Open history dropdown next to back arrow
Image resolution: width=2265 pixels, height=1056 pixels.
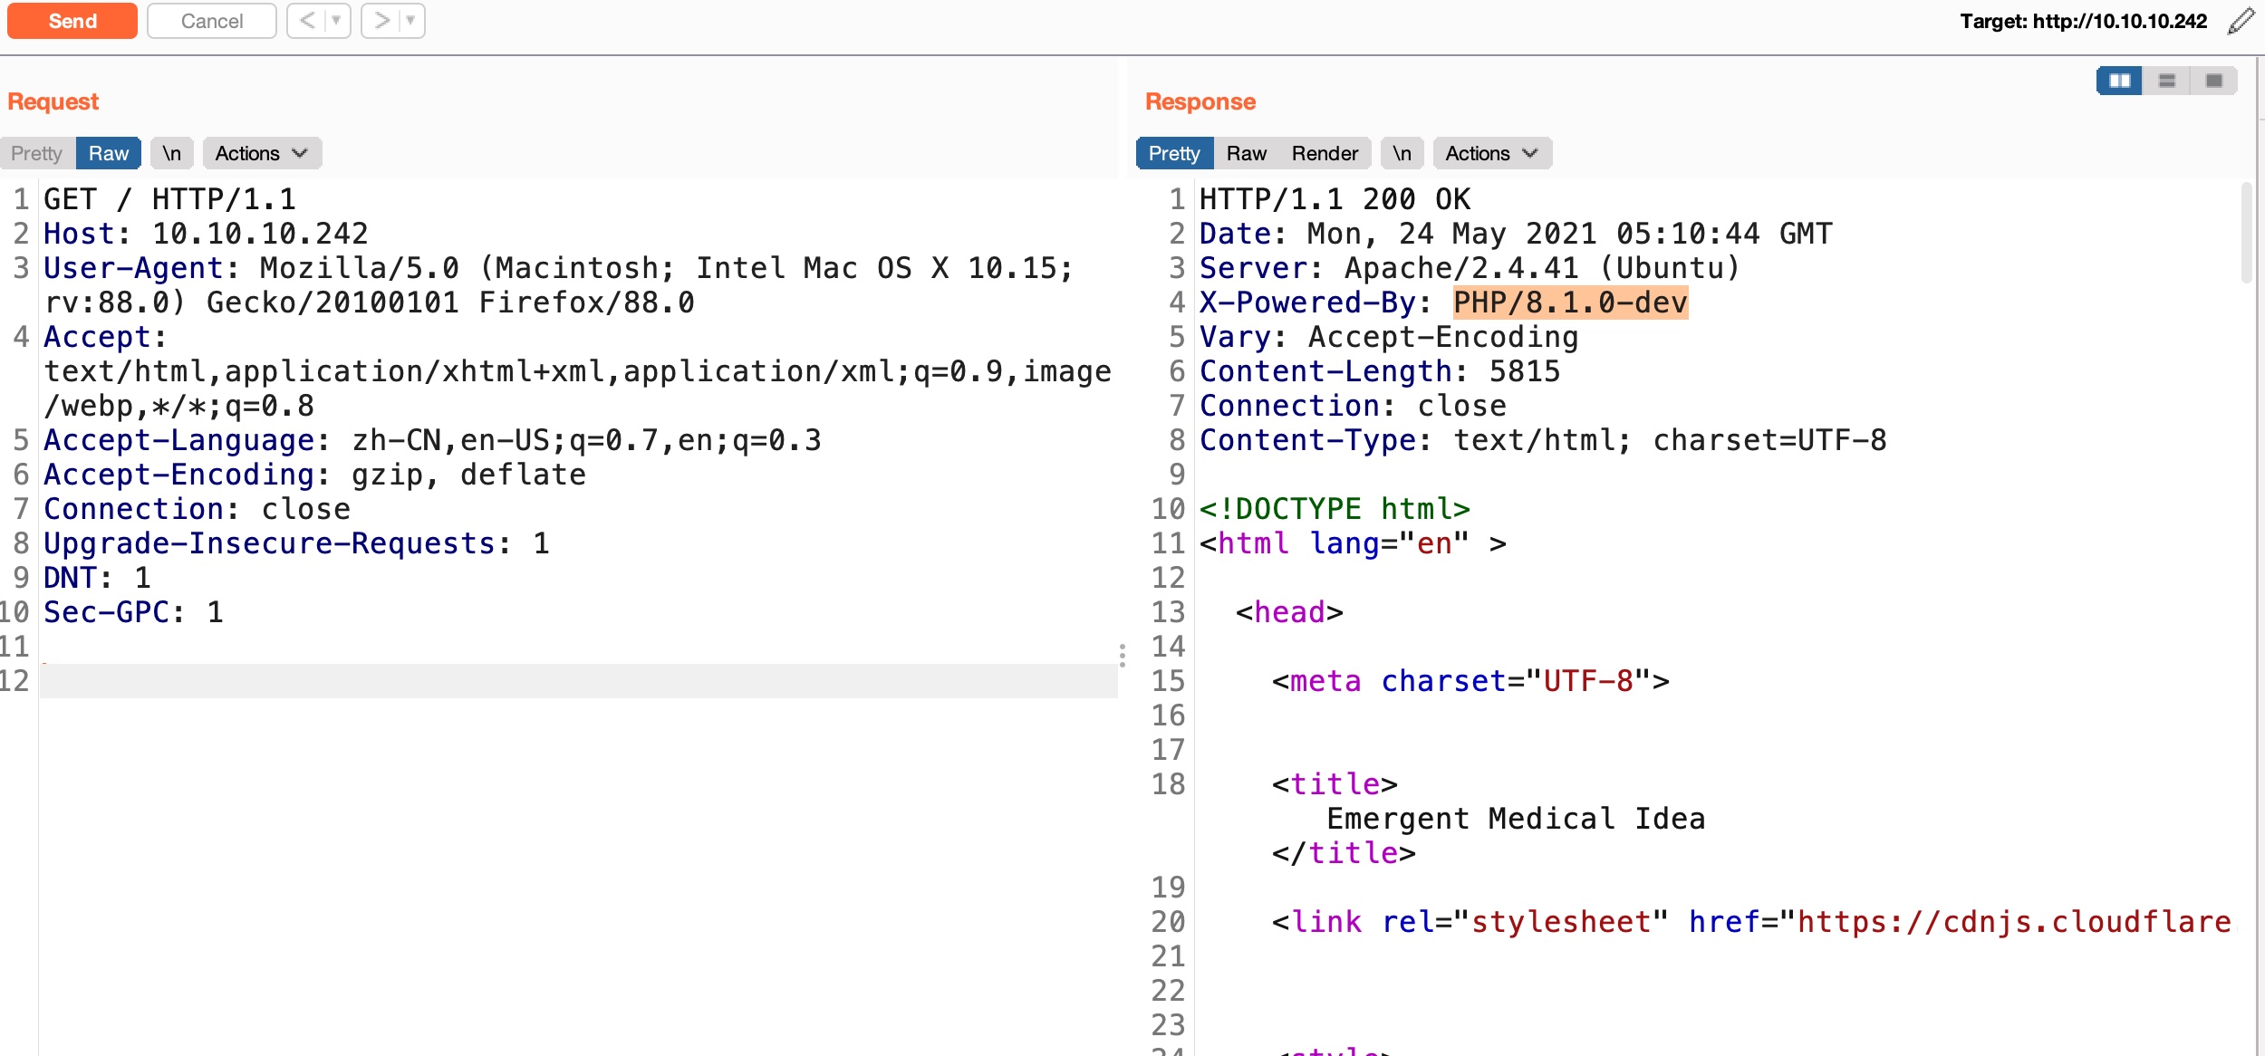point(336,21)
